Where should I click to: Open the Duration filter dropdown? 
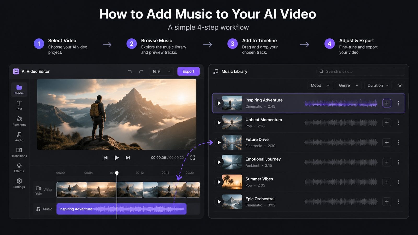(378, 85)
